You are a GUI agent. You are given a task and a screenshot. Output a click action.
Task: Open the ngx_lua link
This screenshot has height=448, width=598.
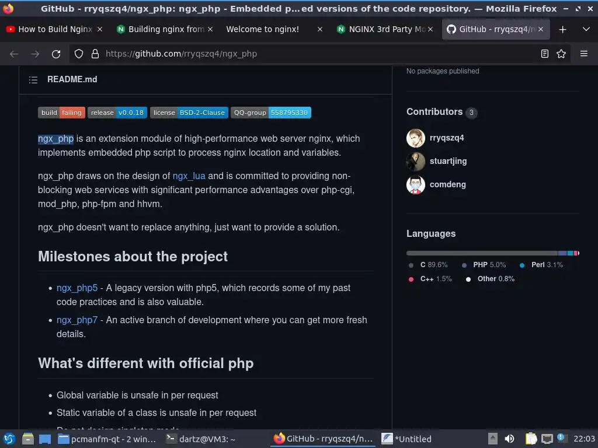(x=189, y=176)
